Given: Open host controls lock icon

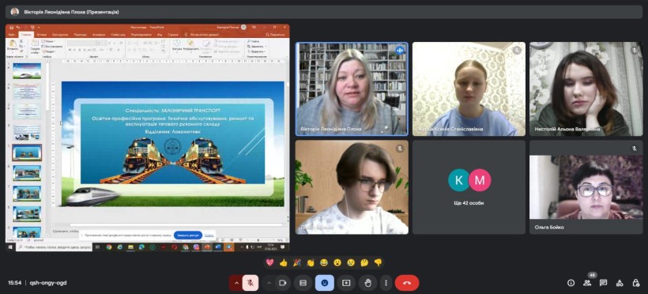Looking at the screenshot, I should click(635, 283).
